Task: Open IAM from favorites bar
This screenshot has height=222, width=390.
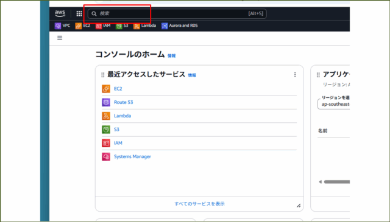Action: point(103,26)
